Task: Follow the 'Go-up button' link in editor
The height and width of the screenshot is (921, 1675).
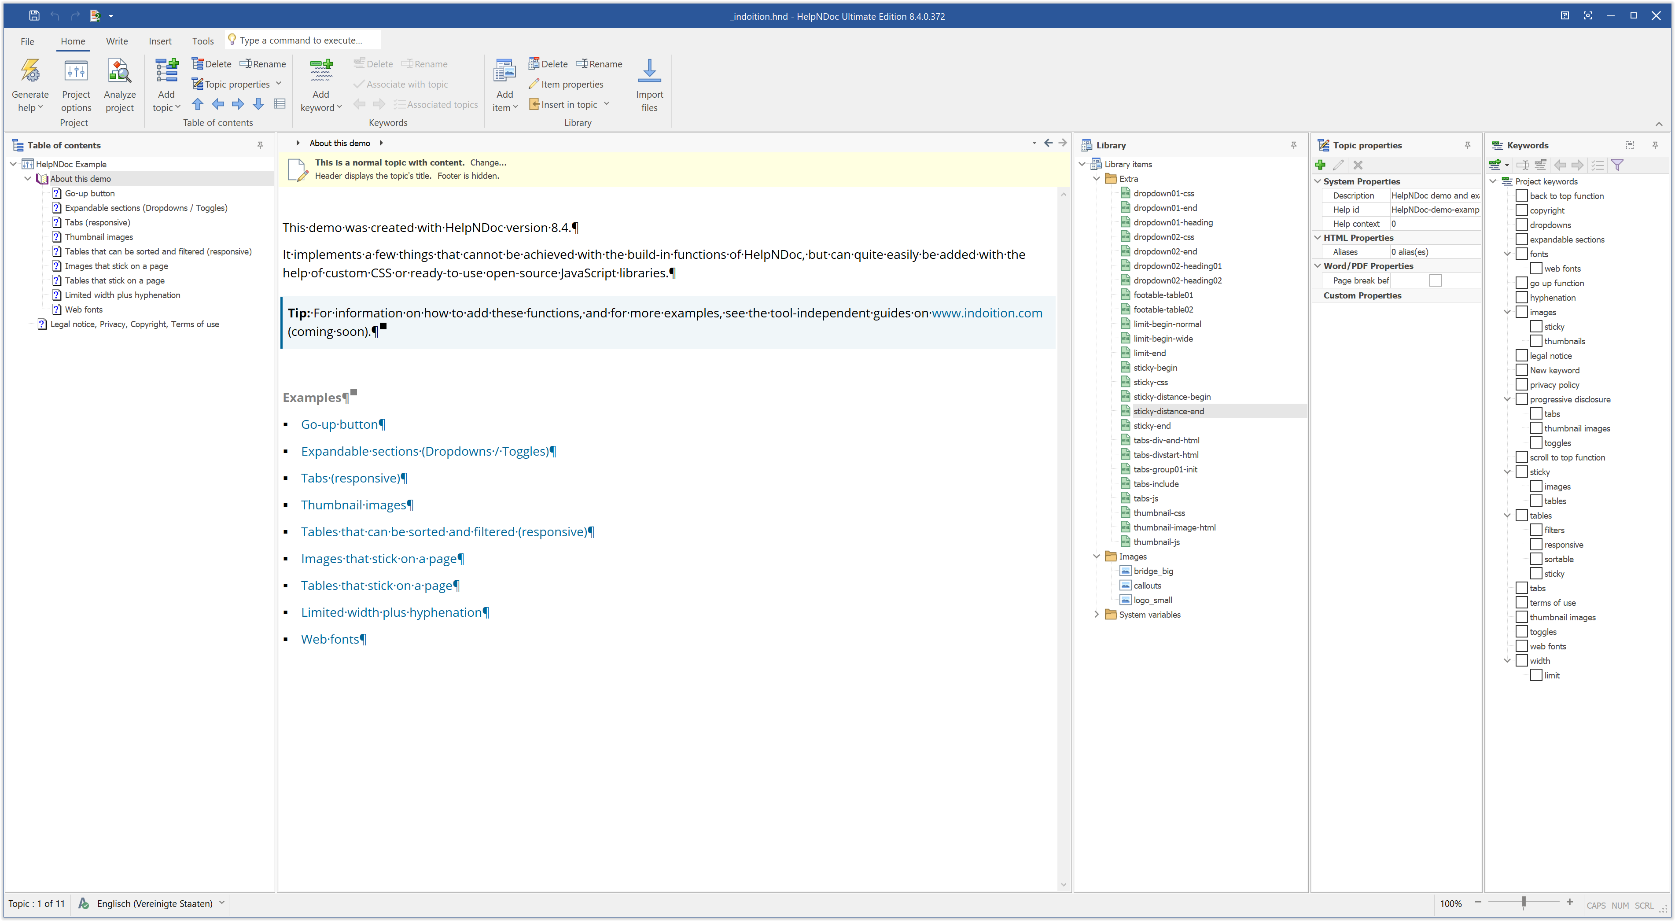Action: [339, 424]
